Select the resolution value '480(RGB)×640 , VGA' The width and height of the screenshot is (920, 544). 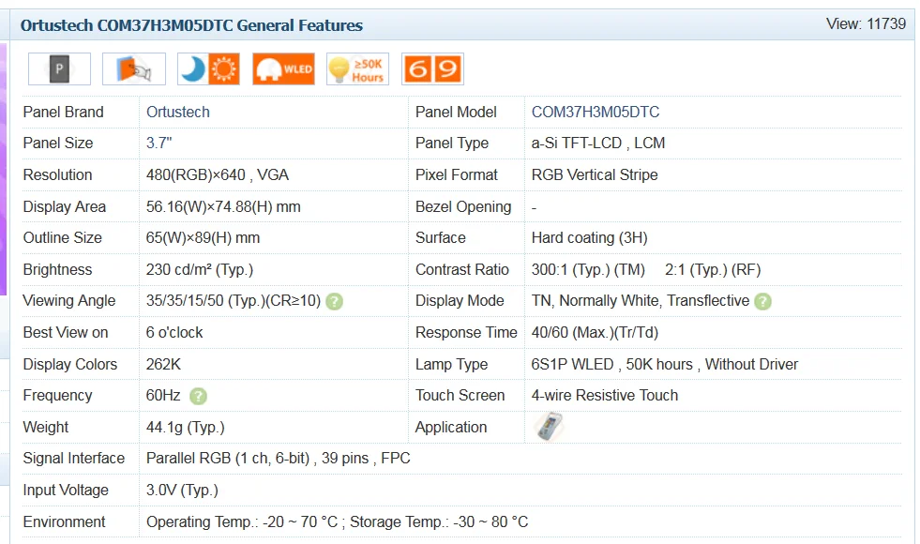click(x=217, y=174)
